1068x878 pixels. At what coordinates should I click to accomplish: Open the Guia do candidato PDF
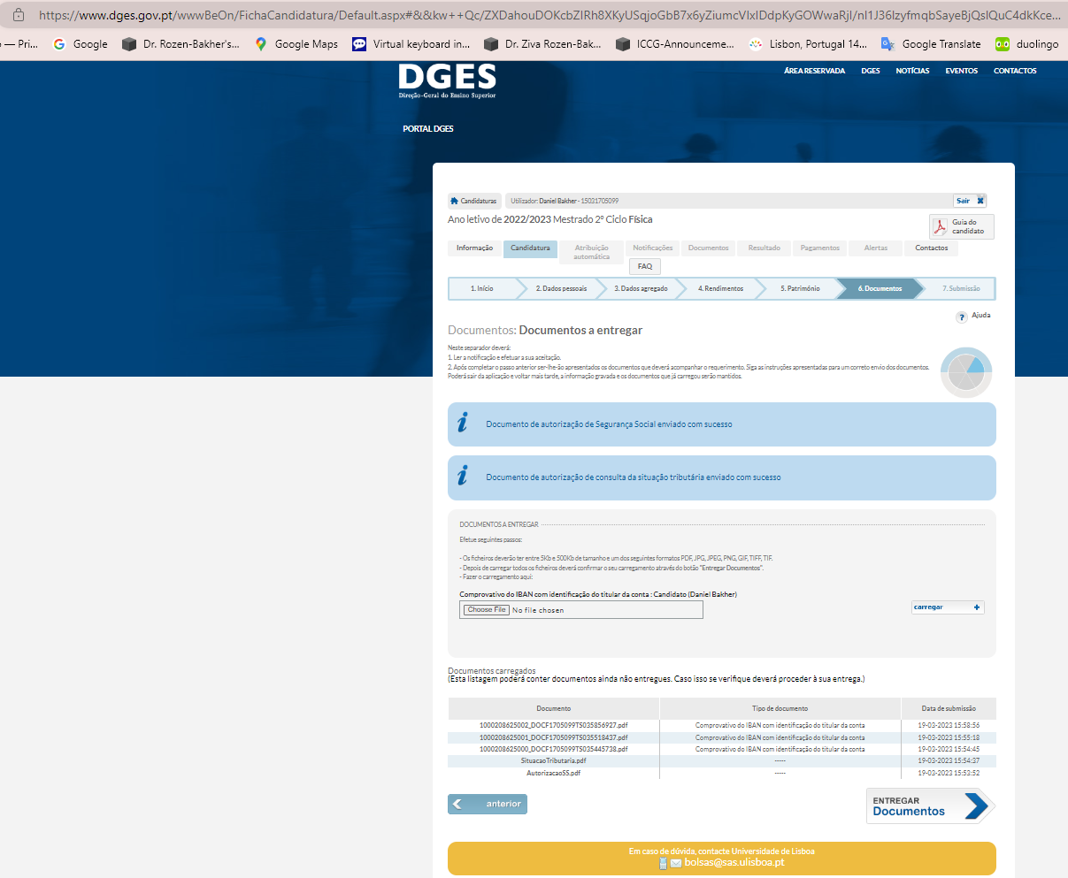[961, 226]
